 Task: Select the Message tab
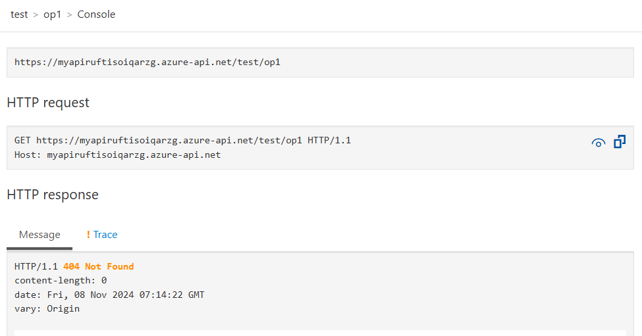tap(40, 235)
